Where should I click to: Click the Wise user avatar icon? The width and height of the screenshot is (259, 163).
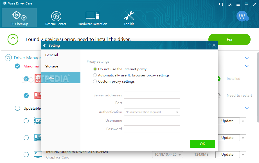[242, 16]
